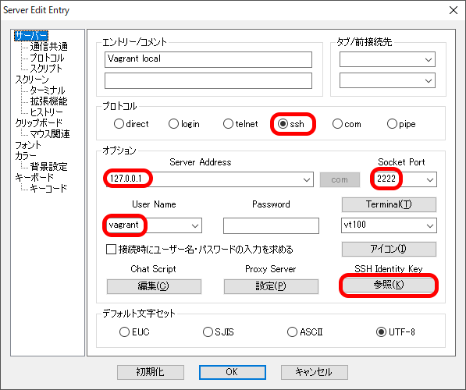Go to the ターミナル settings page
The image size is (466, 390).
48,90
